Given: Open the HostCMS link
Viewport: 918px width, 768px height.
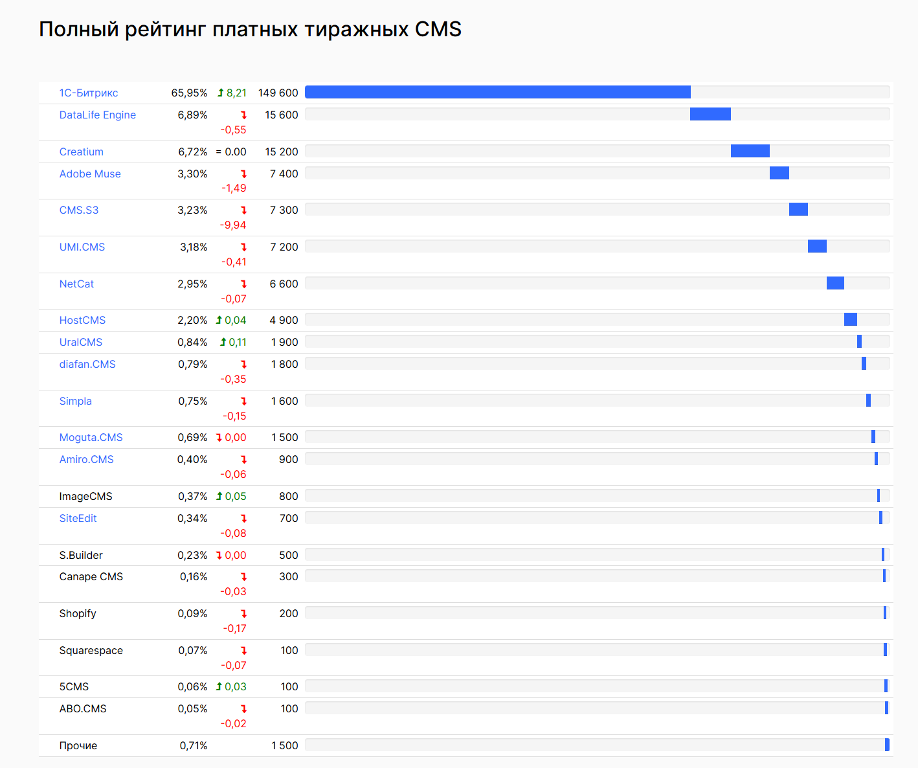Looking at the screenshot, I should (x=82, y=320).
